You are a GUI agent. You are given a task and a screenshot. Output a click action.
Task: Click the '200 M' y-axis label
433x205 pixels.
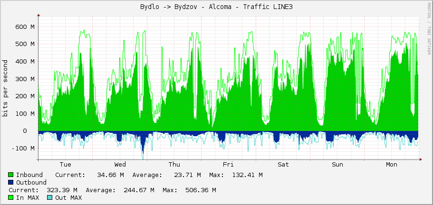point(25,96)
